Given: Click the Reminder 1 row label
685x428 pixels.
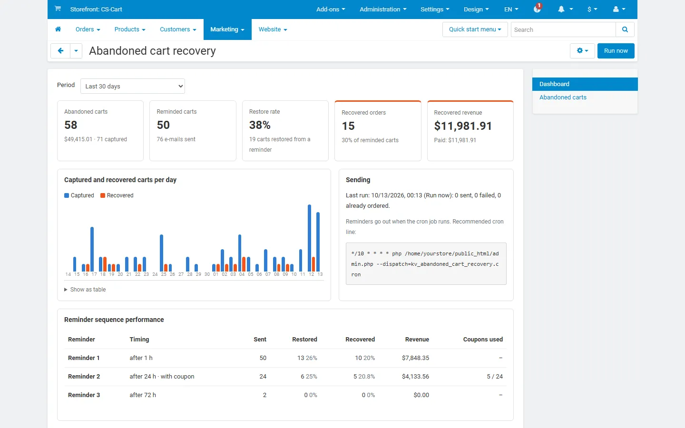Looking at the screenshot, I should [84, 358].
